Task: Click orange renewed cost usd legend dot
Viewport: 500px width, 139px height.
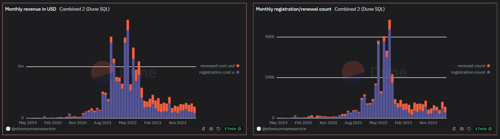Action: point(238,66)
